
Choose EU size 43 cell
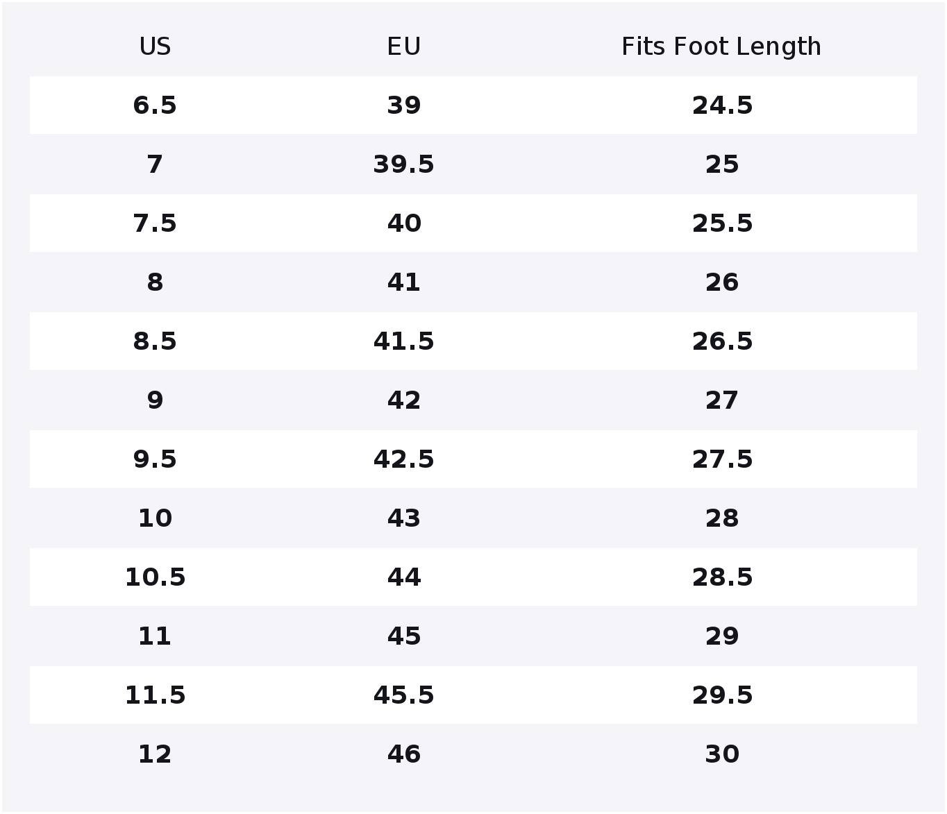tap(403, 518)
